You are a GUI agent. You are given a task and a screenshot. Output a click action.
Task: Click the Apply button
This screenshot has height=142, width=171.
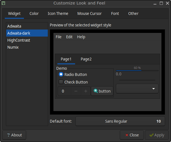[x=157, y=135]
